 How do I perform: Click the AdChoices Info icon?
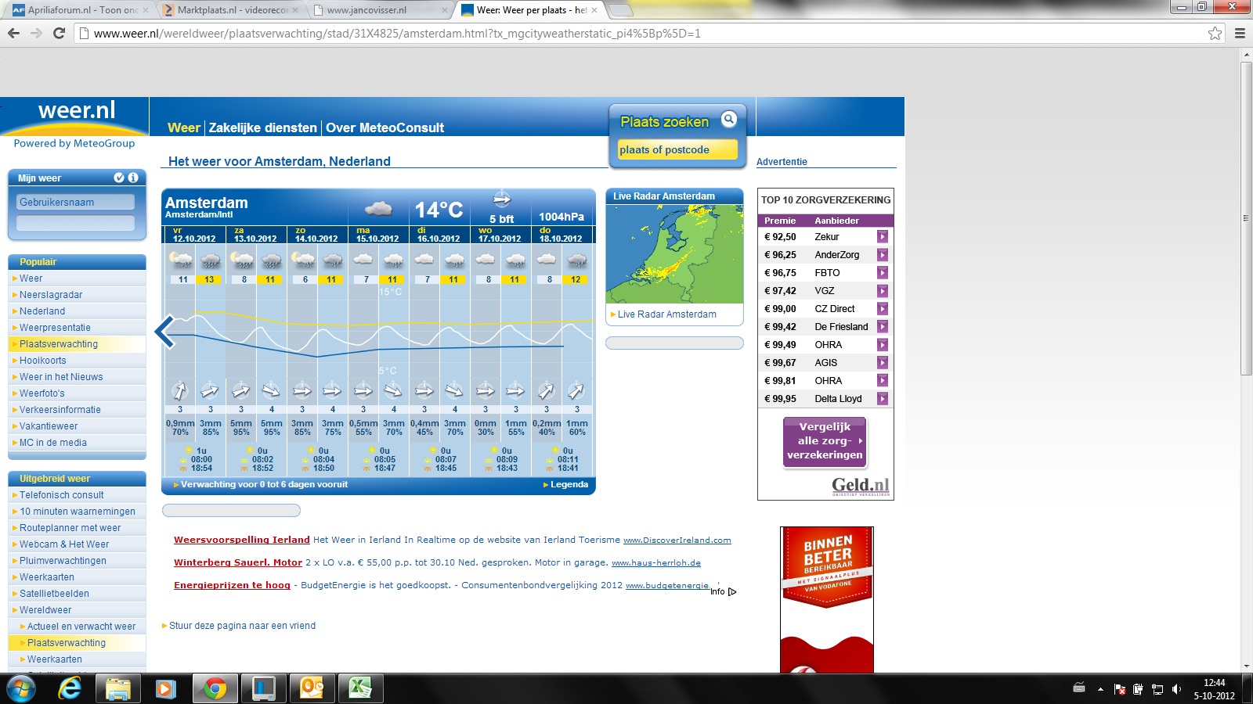[x=724, y=591]
